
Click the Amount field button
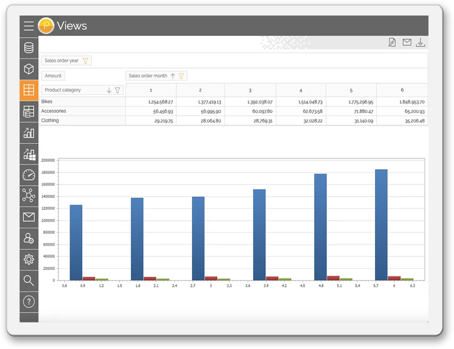click(x=53, y=76)
